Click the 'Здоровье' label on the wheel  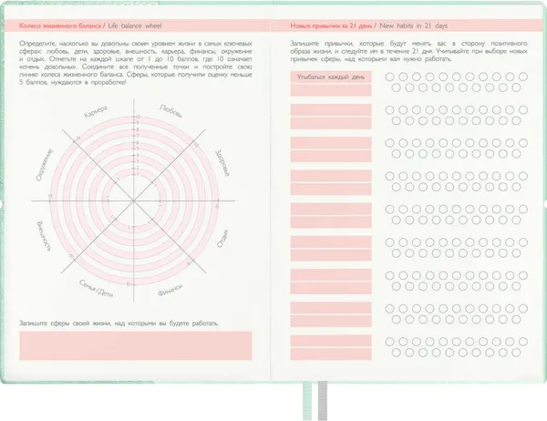tap(222, 163)
